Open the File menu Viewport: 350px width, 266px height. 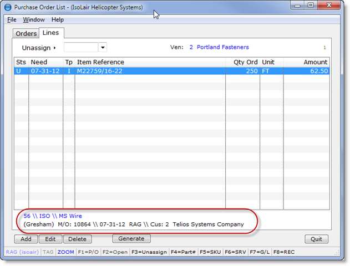[x=12, y=19]
